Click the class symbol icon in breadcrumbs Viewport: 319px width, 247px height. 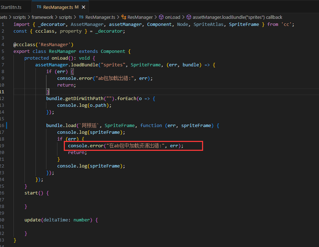(x=124, y=17)
